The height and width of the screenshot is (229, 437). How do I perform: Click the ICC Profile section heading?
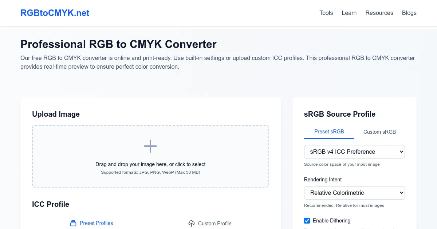click(51, 204)
